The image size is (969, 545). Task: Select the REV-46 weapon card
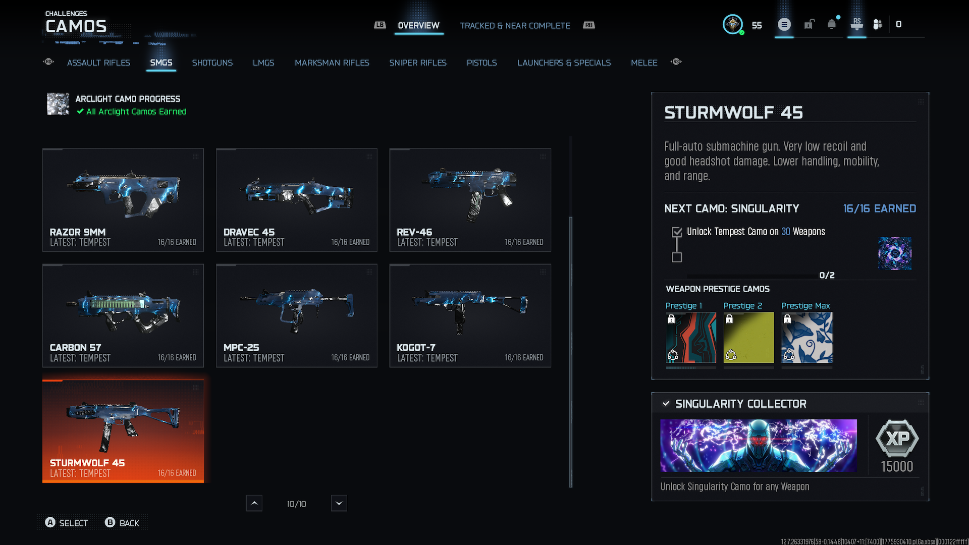pos(470,200)
